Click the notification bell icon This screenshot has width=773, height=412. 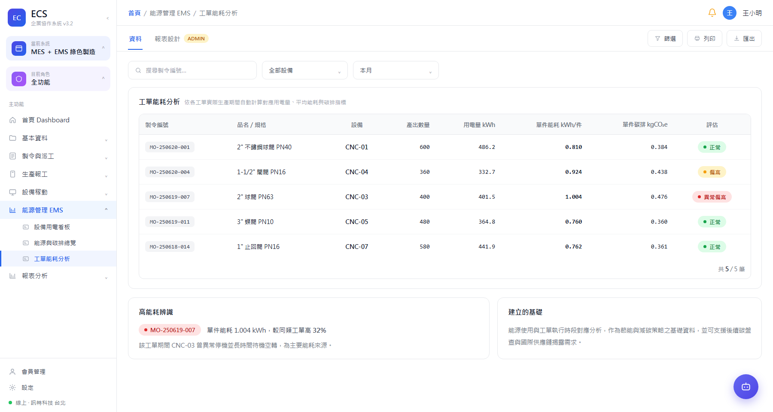pos(712,13)
